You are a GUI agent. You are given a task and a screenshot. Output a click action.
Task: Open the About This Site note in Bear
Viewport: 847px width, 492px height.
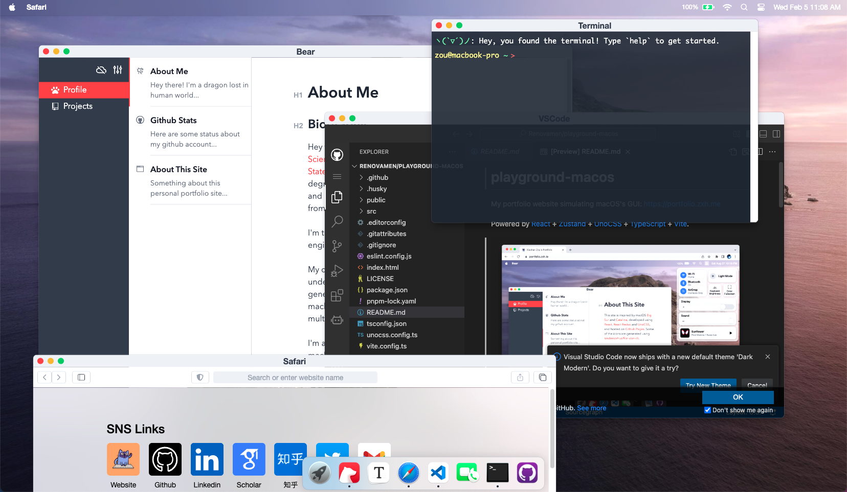tap(190, 180)
